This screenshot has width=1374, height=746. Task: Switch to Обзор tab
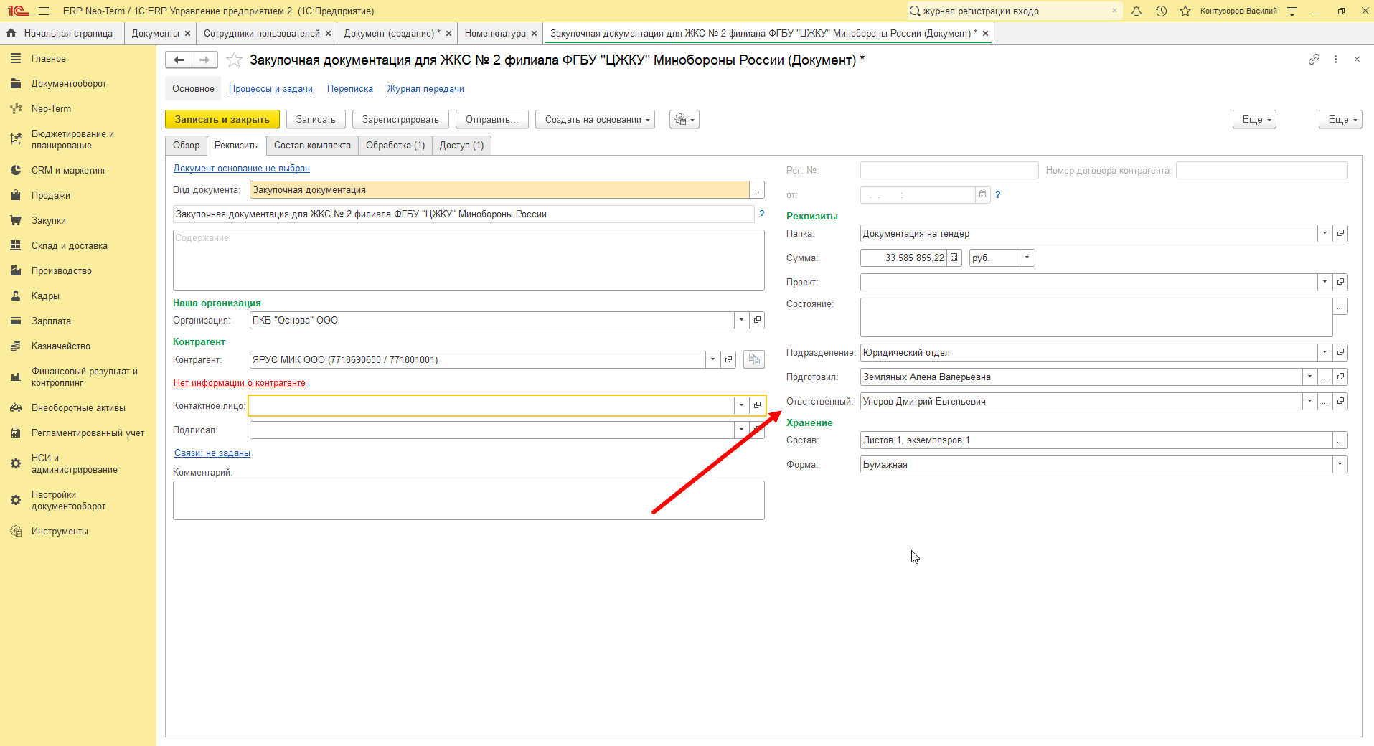pos(186,145)
